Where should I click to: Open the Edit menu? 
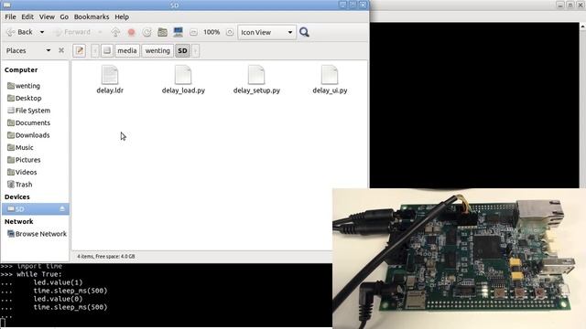coord(27,16)
